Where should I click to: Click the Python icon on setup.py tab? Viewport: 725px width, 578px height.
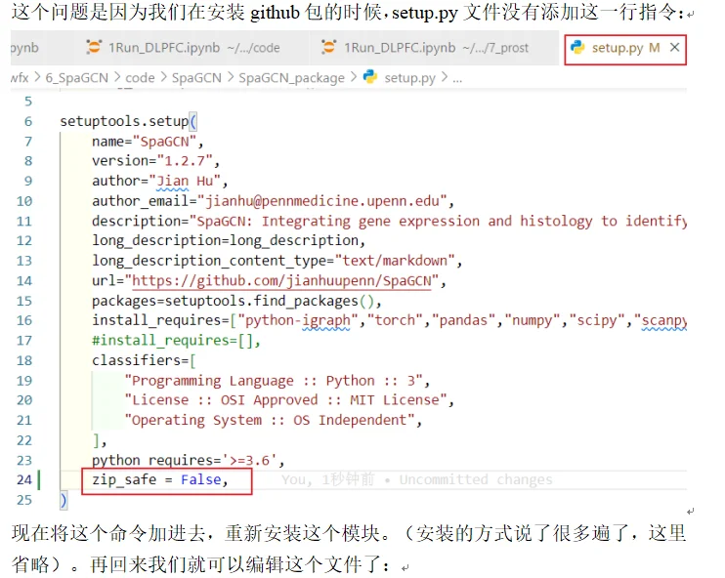(577, 47)
